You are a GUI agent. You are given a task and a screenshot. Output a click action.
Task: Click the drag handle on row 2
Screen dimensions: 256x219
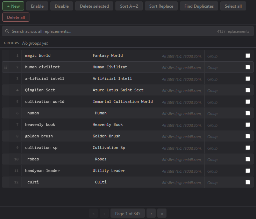(x=6, y=67)
